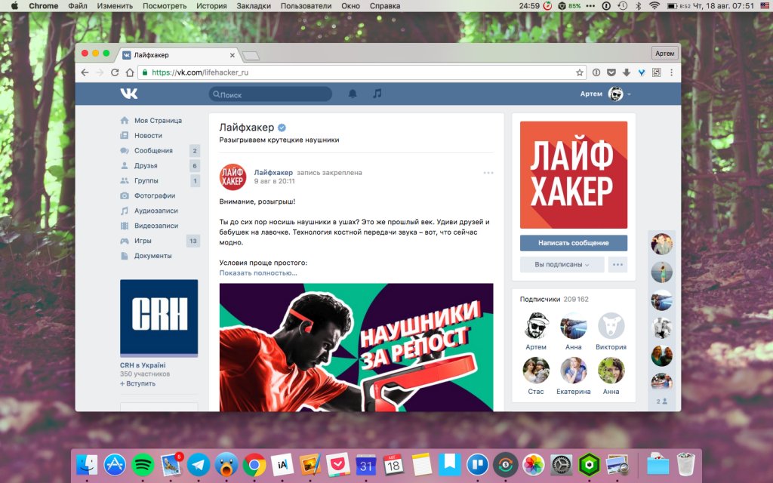773x483 pixels.
Task: Open the Наушники за репост post image
Action: 356,347
